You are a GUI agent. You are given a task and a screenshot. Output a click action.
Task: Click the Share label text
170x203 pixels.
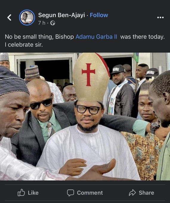tap(146, 193)
